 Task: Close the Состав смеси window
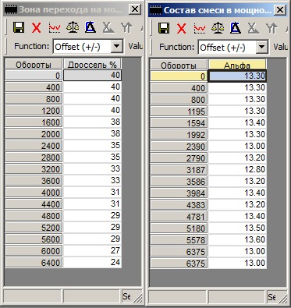coord(280,10)
